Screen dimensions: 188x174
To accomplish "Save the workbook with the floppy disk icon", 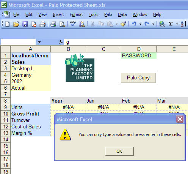I will pyautogui.click(x=25, y=24).
